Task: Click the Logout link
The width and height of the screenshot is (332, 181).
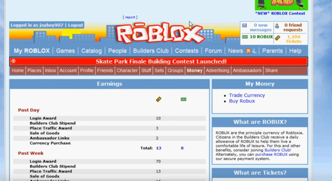Action: 75,25
